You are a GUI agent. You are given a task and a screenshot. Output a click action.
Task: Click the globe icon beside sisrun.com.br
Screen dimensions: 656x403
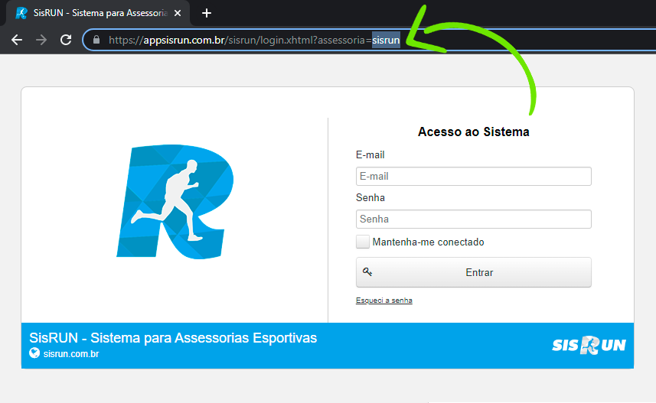pos(34,353)
